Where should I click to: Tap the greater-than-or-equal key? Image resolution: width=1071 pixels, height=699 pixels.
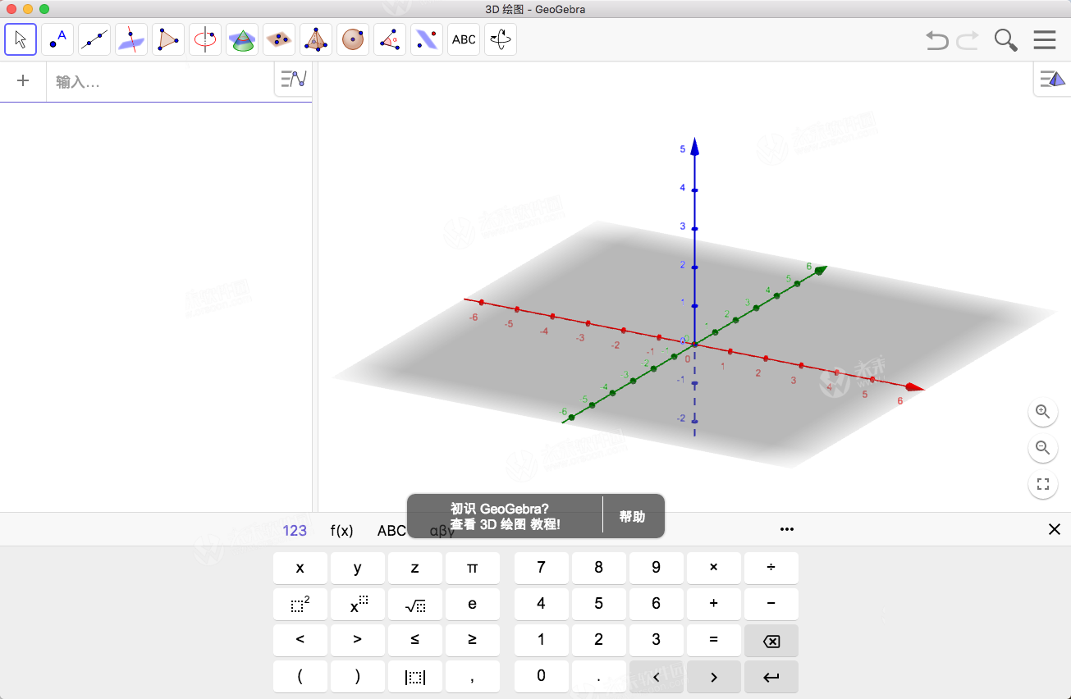(473, 640)
